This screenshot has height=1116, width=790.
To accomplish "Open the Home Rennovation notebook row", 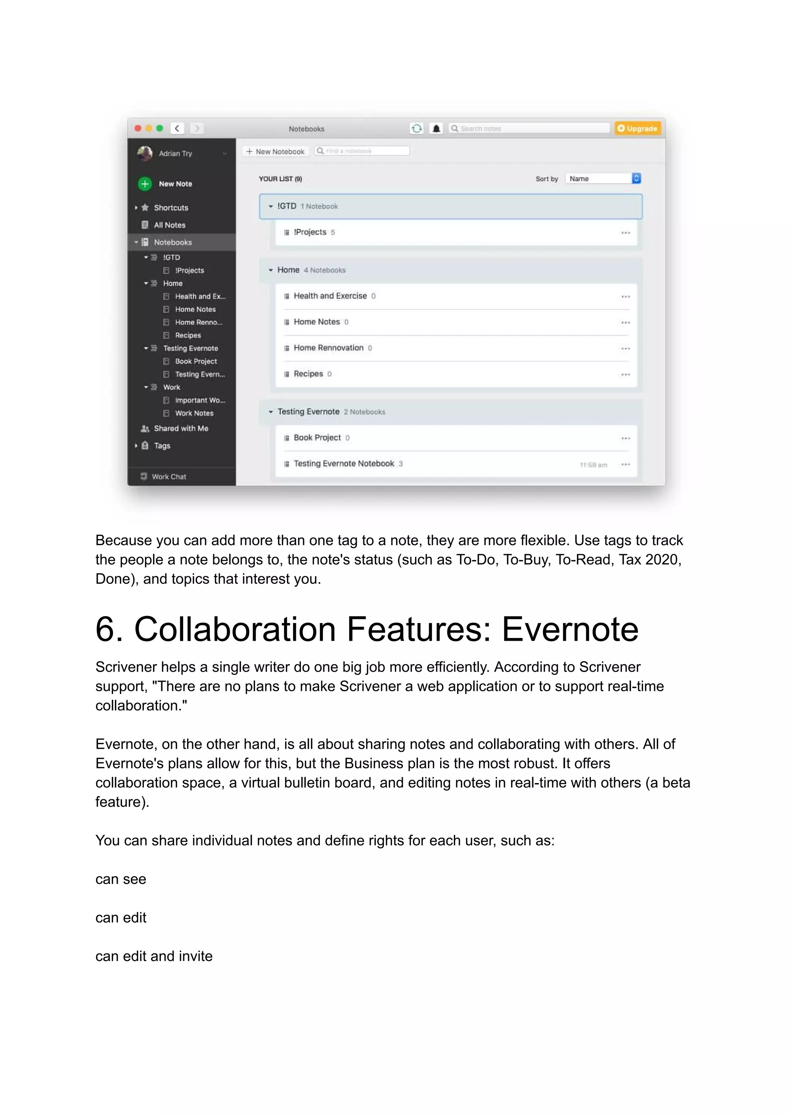I will (456, 348).
